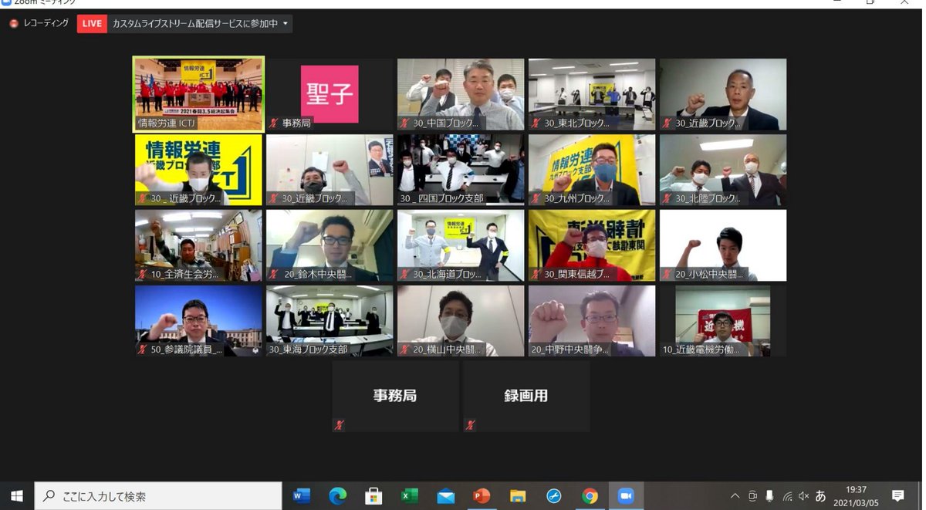Select the 50_参議院議員 video tile
926x510 pixels.
[198, 321]
